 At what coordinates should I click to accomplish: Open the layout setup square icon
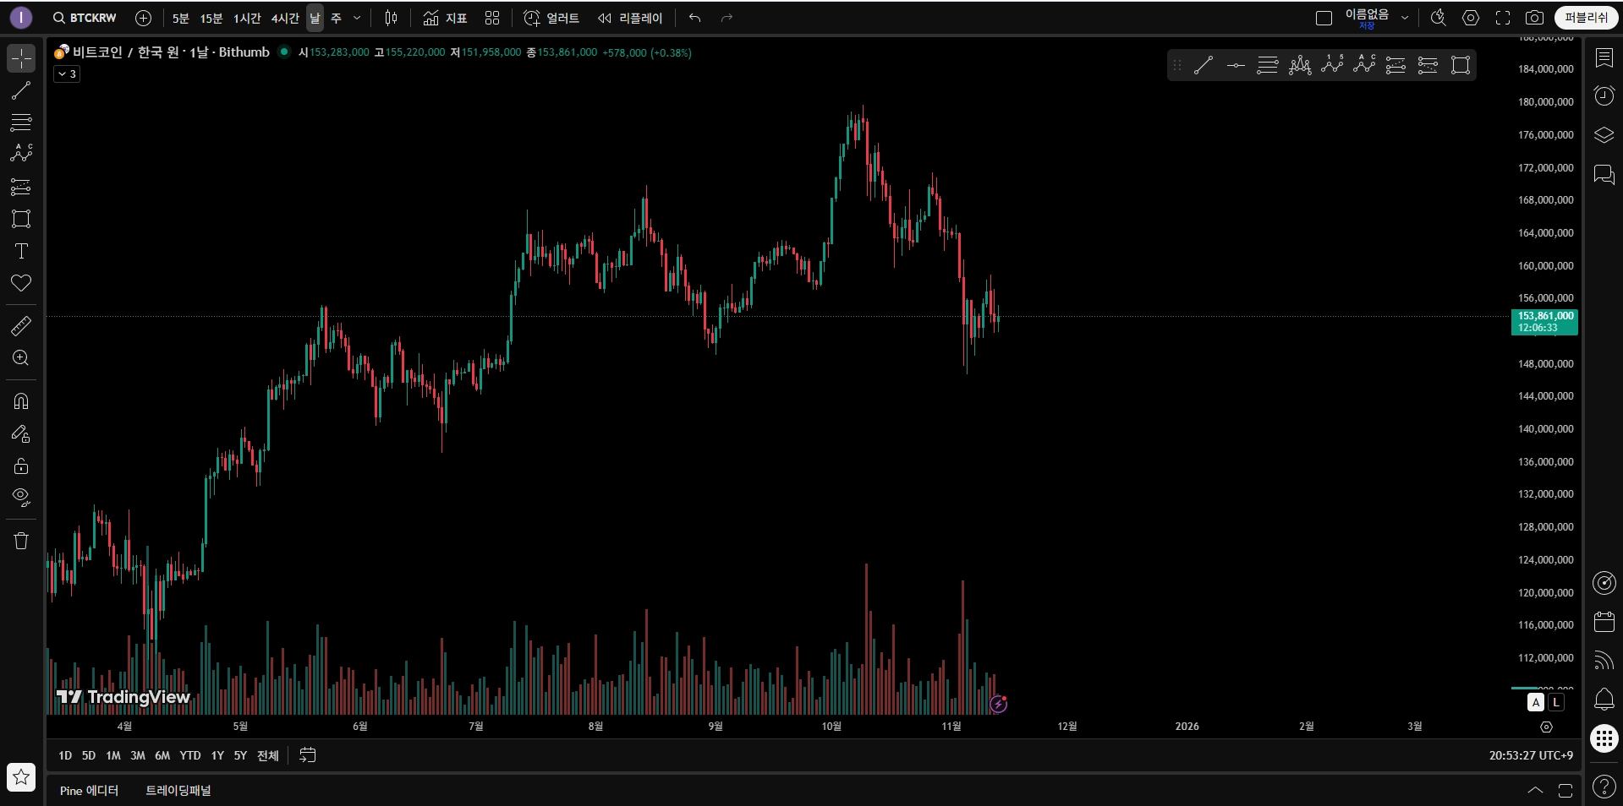pos(1324,18)
